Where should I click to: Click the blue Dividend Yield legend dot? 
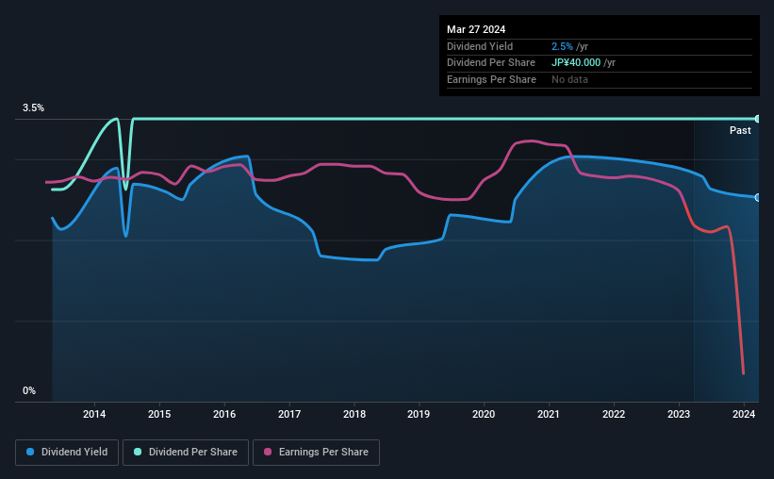pyautogui.click(x=30, y=452)
